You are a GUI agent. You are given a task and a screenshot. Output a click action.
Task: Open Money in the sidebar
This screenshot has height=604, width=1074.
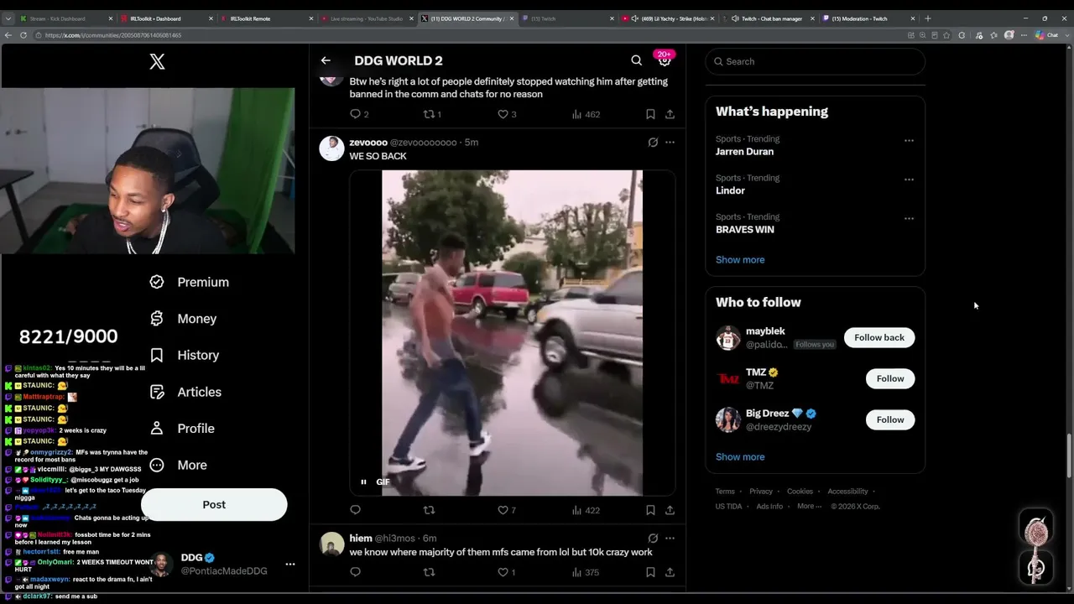[x=183, y=319]
